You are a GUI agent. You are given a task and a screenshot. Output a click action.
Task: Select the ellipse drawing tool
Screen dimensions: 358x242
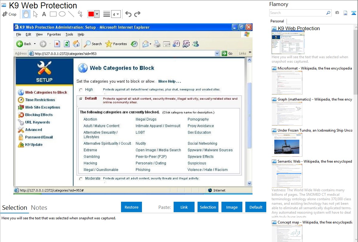pos(62,14)
